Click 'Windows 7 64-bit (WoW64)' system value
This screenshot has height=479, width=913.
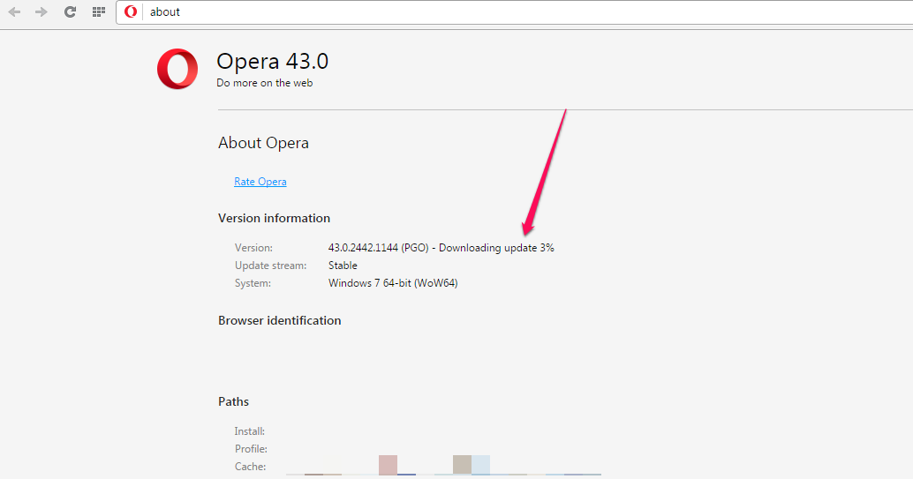click(x=393, y=283)
